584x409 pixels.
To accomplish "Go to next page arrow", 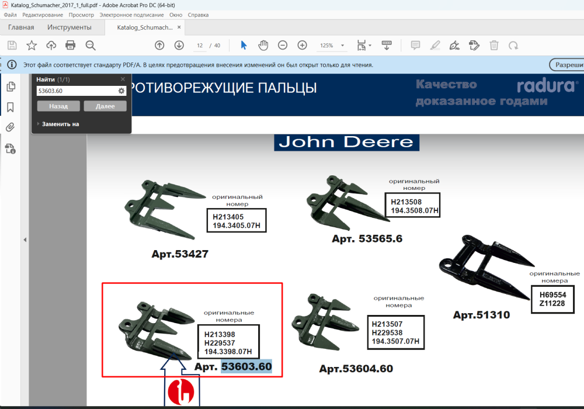I will (x=179, y=46).
